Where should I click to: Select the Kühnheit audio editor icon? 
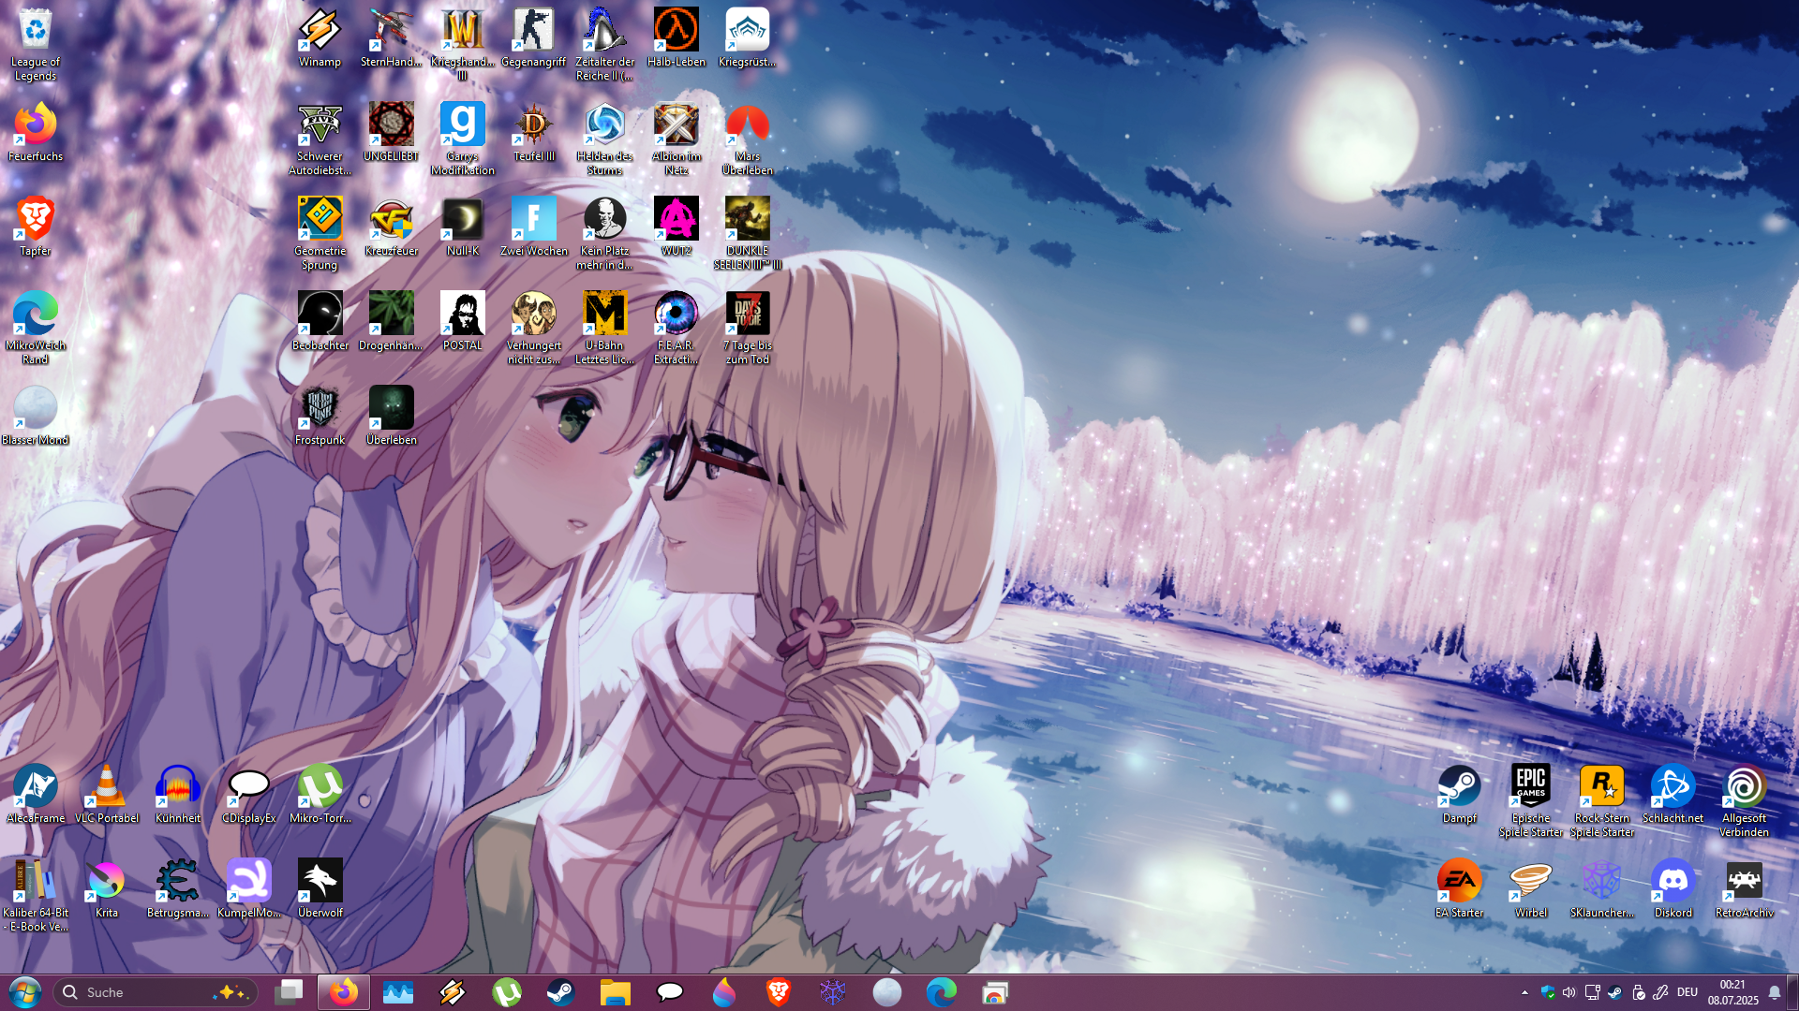(x=178, y=794)
